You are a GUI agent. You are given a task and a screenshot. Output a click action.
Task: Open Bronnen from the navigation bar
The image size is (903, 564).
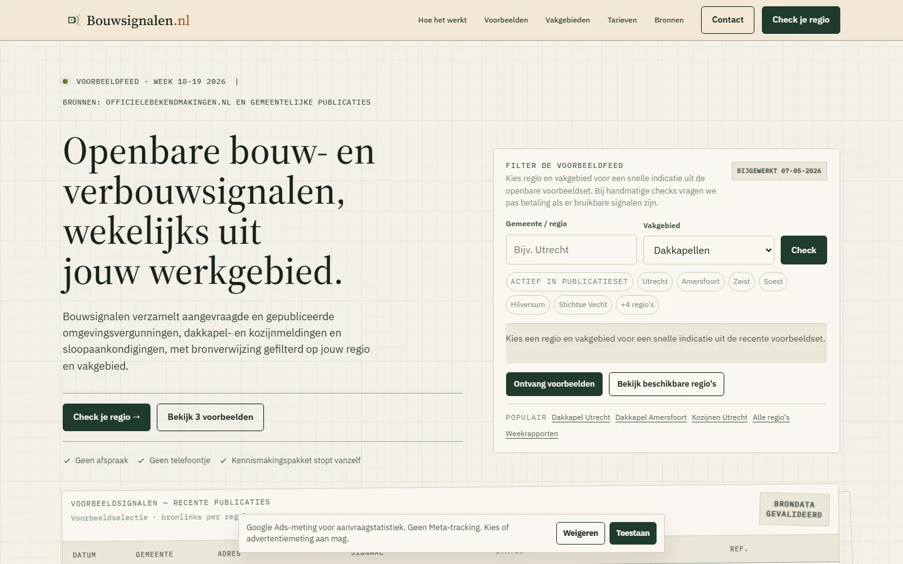669,20
